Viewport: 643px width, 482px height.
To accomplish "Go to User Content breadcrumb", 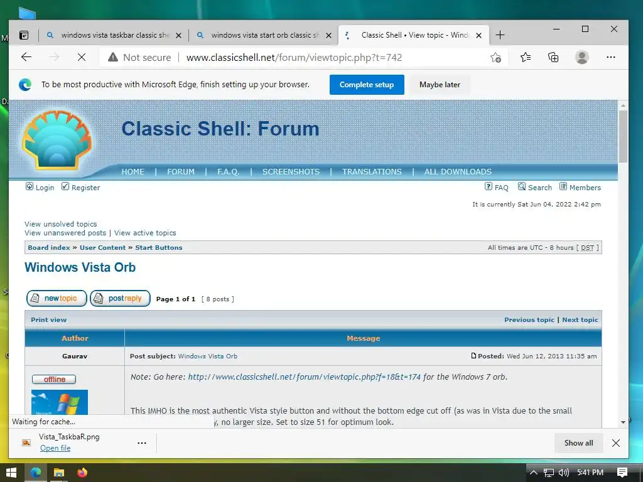I will coord(102,247).
